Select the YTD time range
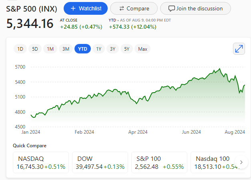Viewport: 251px width, 180px height. tap(82, 49)
